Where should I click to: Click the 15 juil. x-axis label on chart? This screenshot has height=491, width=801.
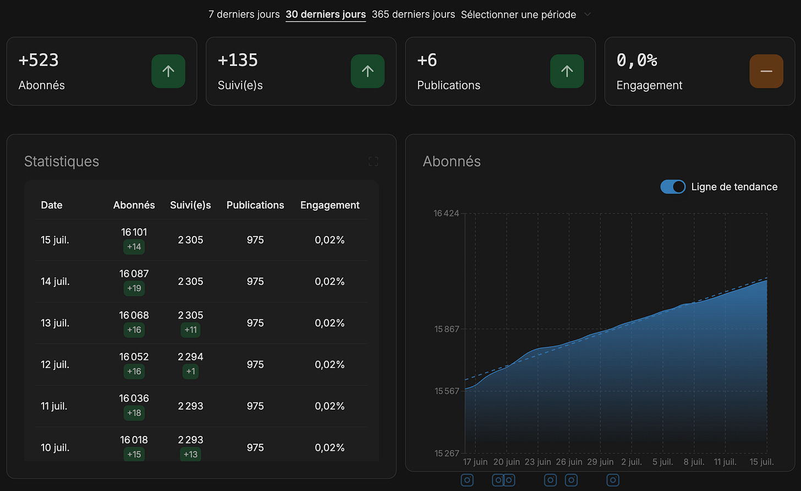point(761,462)
